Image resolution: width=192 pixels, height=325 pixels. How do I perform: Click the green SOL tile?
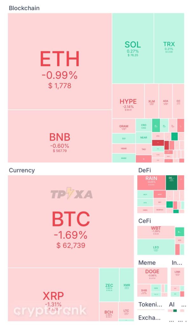point(133,48)
